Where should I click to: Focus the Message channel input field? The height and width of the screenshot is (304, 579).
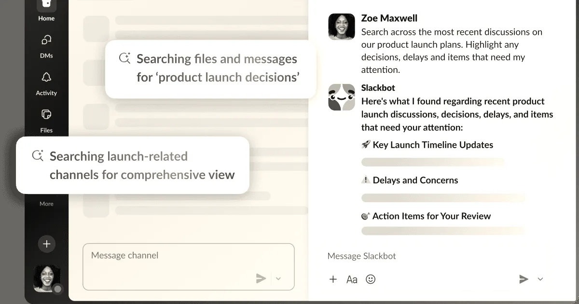coord(188,266)
